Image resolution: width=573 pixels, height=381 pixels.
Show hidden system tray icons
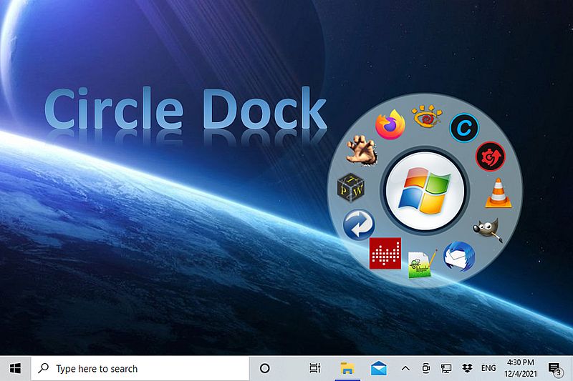pyautogui.click(x=405, y=369)
